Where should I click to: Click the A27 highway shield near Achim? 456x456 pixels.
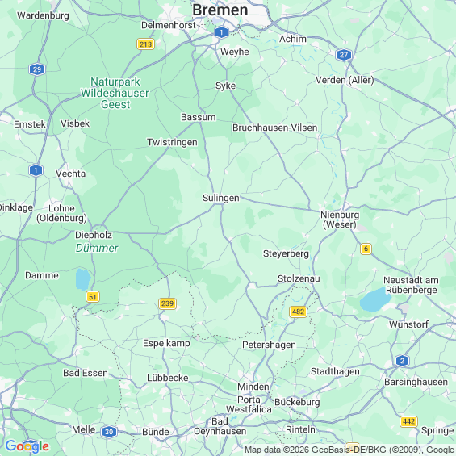click(x=344, y=55)
